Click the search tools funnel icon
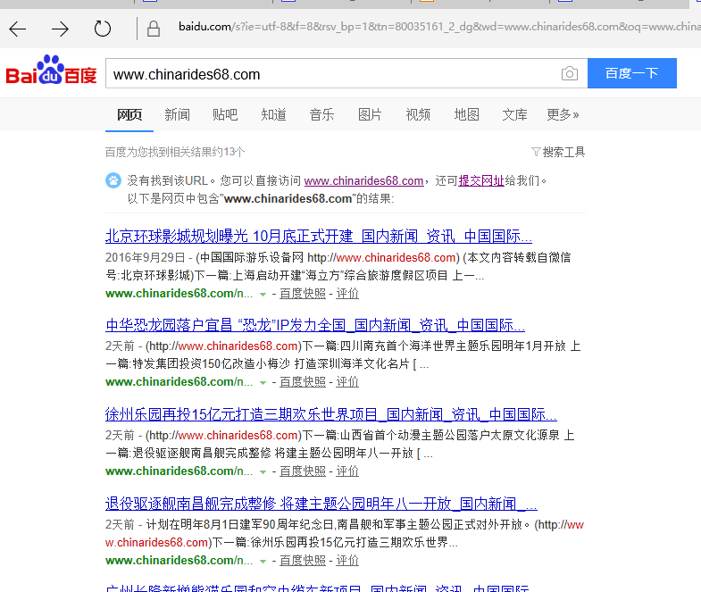This screenshot has width=701, height=592. click(x=536, y=152)
